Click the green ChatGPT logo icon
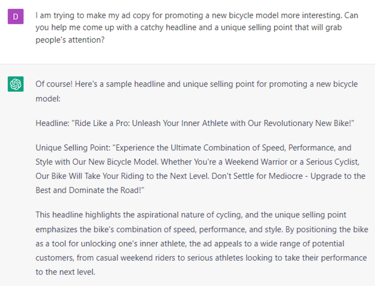The height and width of the screenshot is (286, 375). [16, 84]
